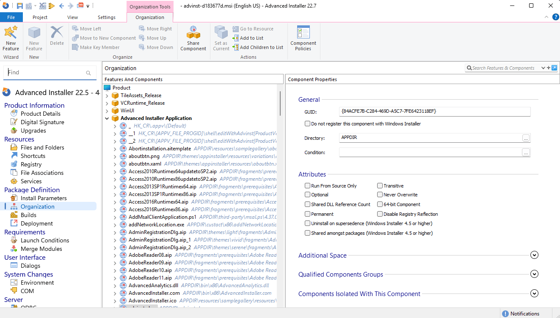Go to Files and Folders
This screenshot has height=318, width=560.
[42, 147]
